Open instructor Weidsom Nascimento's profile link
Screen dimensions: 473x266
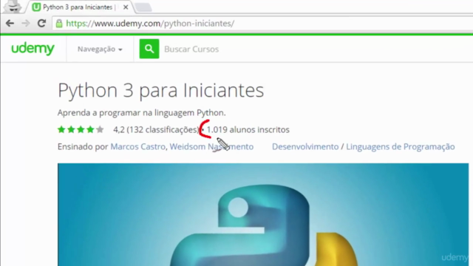[x=211, y=146]
